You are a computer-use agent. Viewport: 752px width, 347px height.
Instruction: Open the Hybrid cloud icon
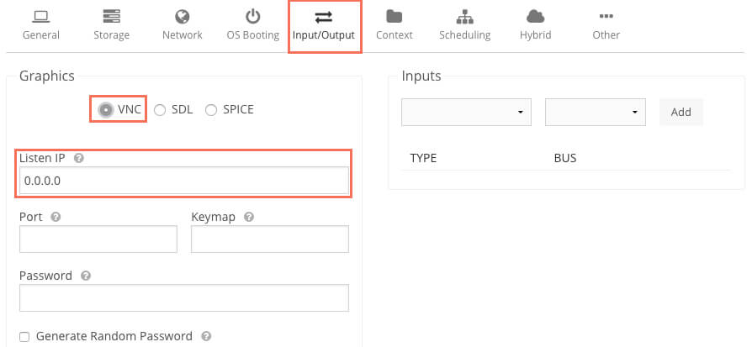click(x=535, y=17)
